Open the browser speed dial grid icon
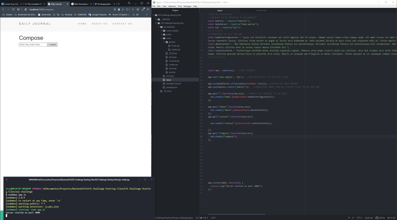 point(18,10)
